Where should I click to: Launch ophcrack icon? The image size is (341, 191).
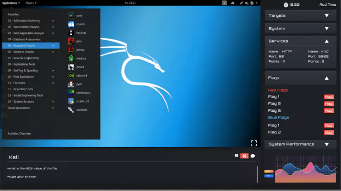71,75
